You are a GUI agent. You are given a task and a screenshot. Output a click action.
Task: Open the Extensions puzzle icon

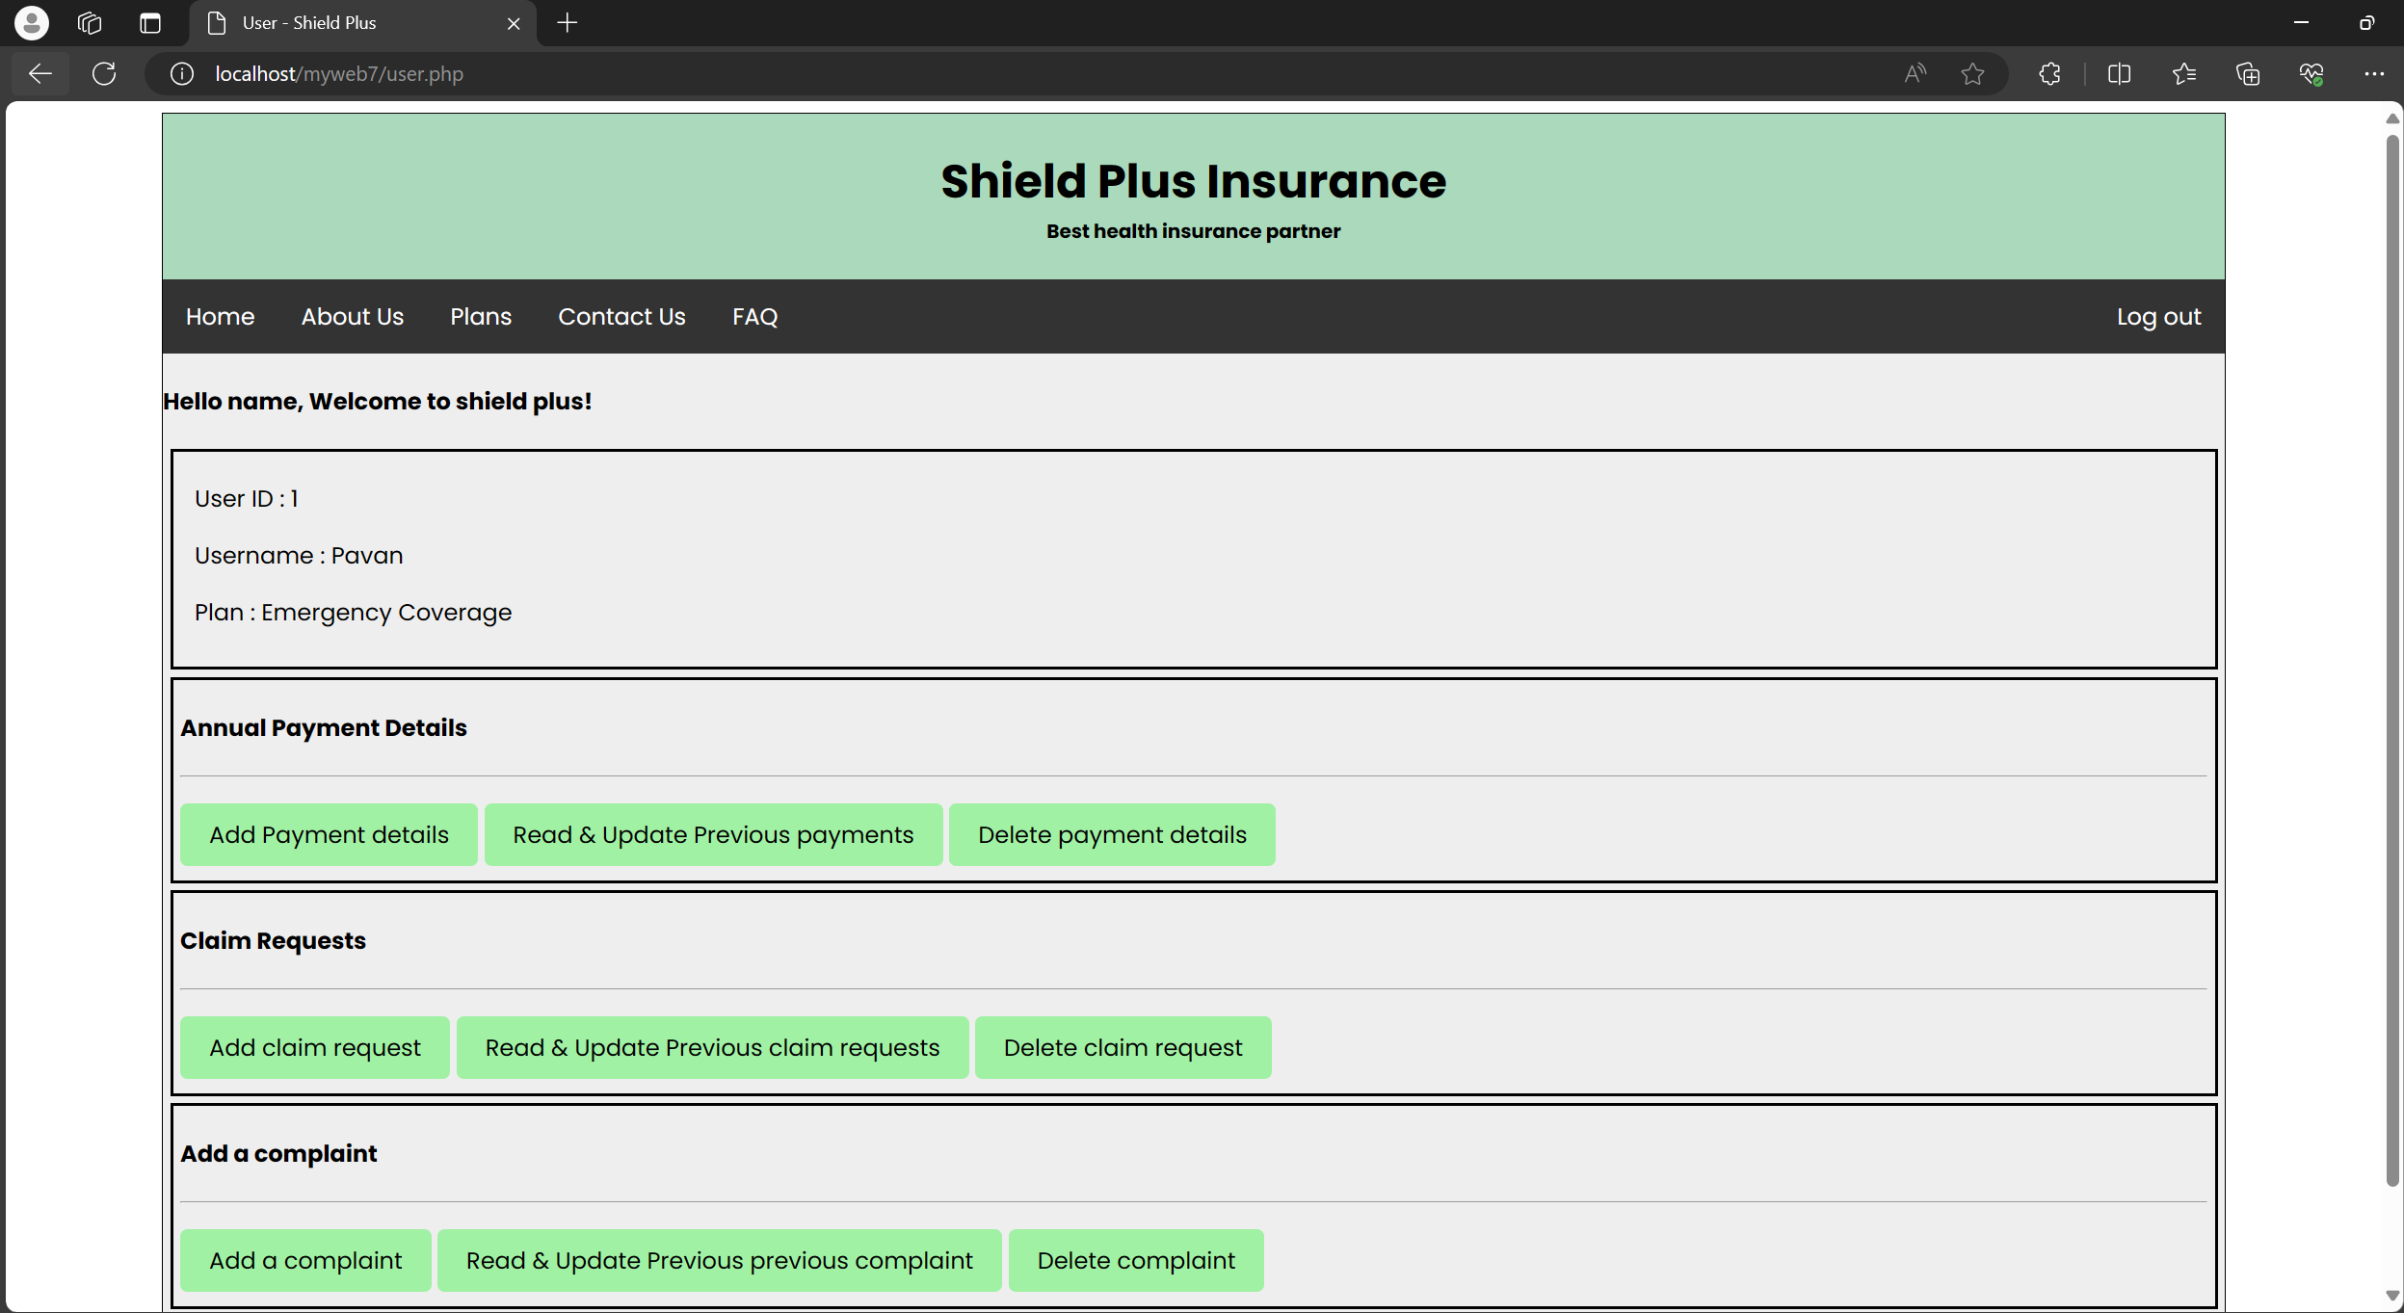[x=2049, y=74]
